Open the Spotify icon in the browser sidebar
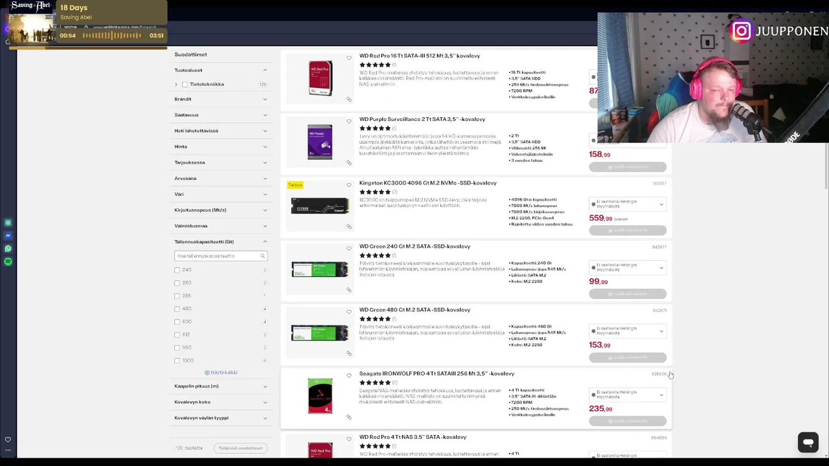Viewport: 829px width, 466px height. tap(8, 261)
